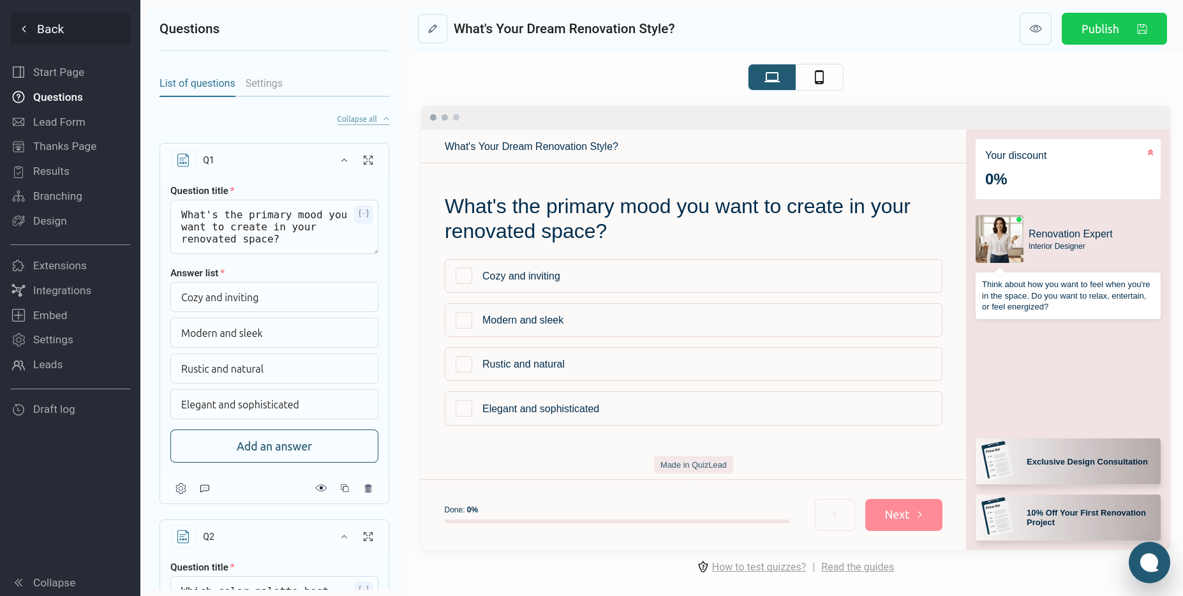Check the Rustic and natural answer
1183x596 pixels.
pos(464,364)
